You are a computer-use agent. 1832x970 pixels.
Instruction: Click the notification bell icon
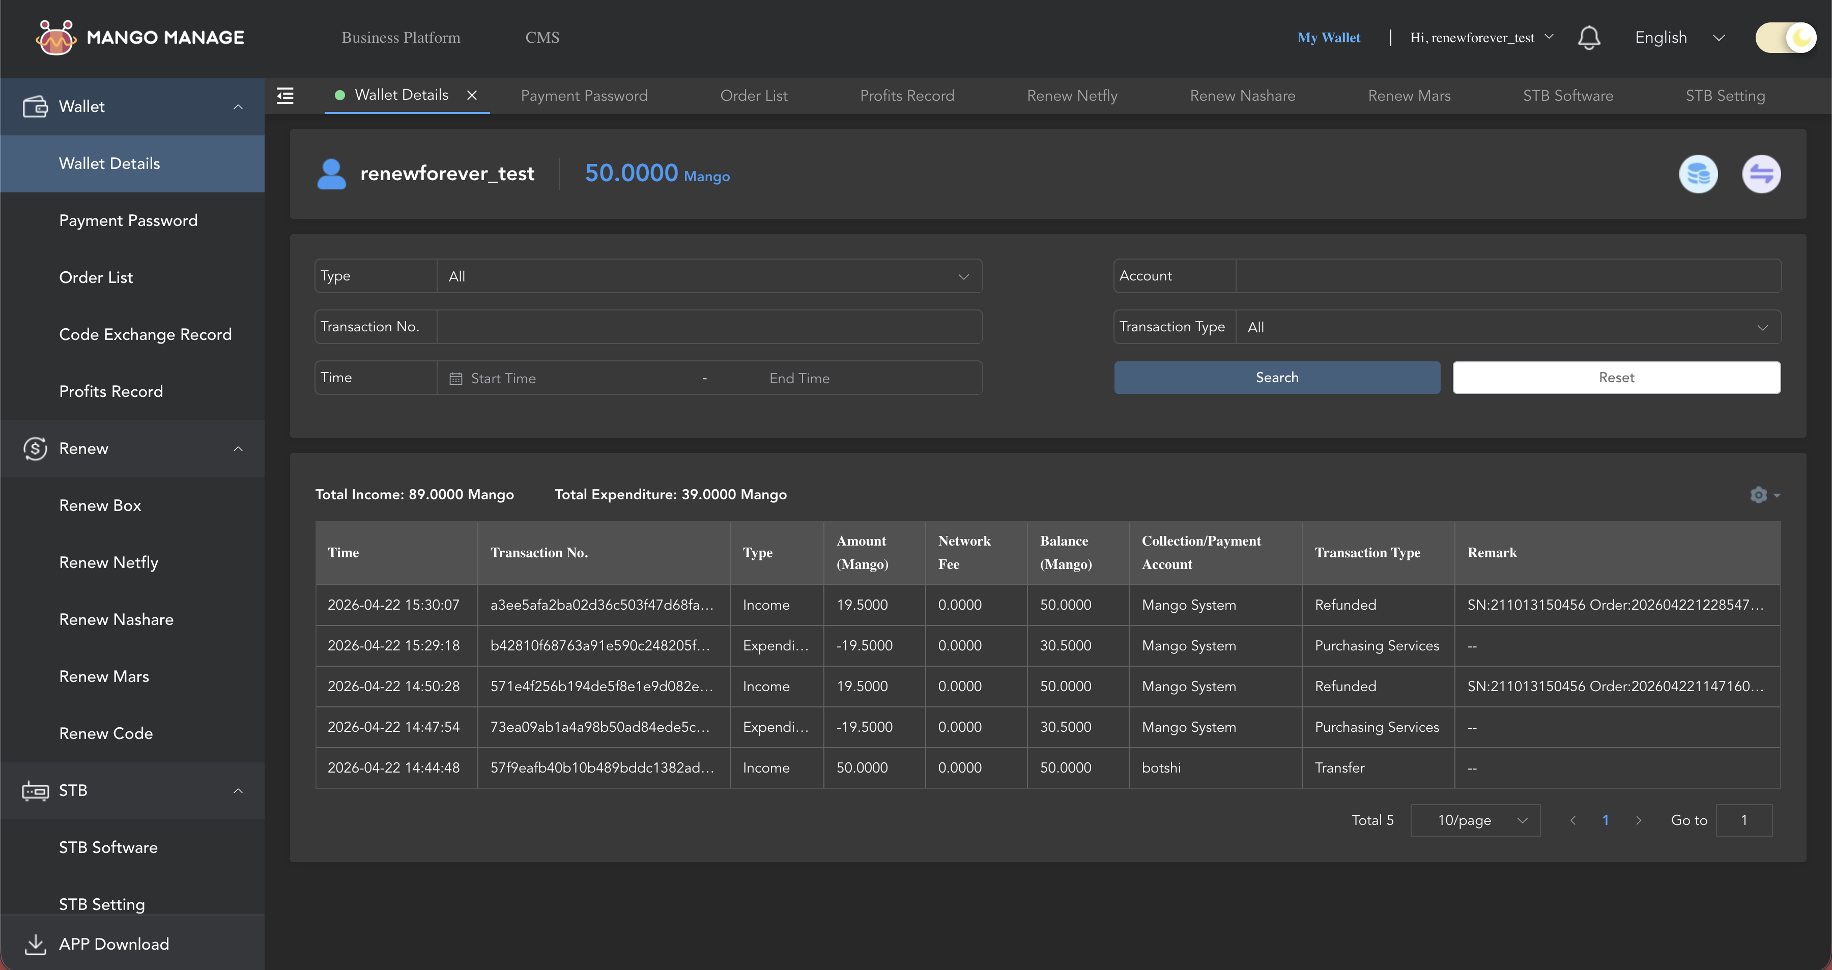pos(1589,38)
